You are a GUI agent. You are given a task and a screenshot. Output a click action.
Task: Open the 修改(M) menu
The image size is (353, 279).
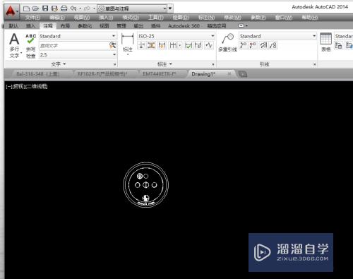[x=232, y=18]
